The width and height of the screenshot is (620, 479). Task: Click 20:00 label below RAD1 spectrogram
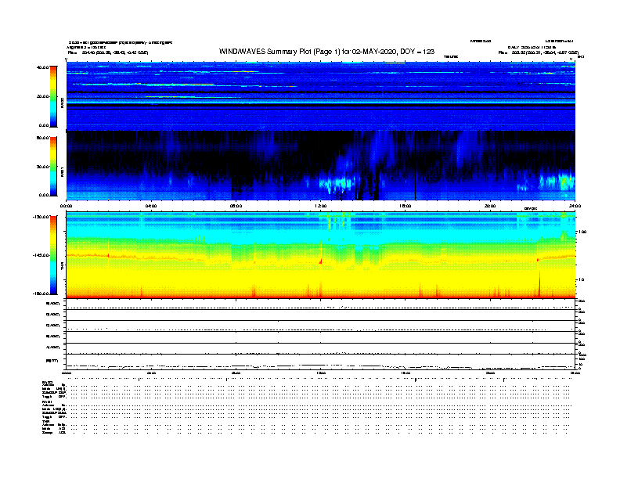490,206
